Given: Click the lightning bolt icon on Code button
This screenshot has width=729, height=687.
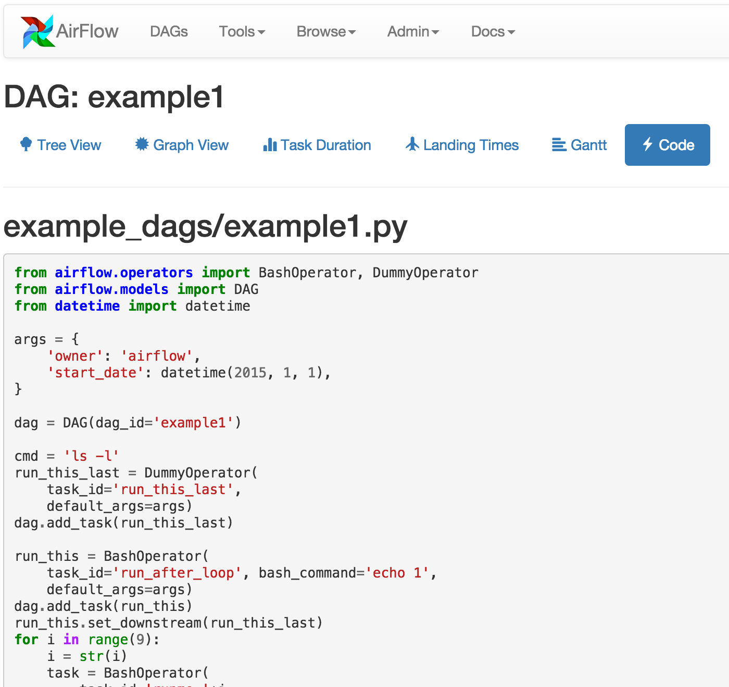Looking at the screenshot, I should click(x=647, y=145).
